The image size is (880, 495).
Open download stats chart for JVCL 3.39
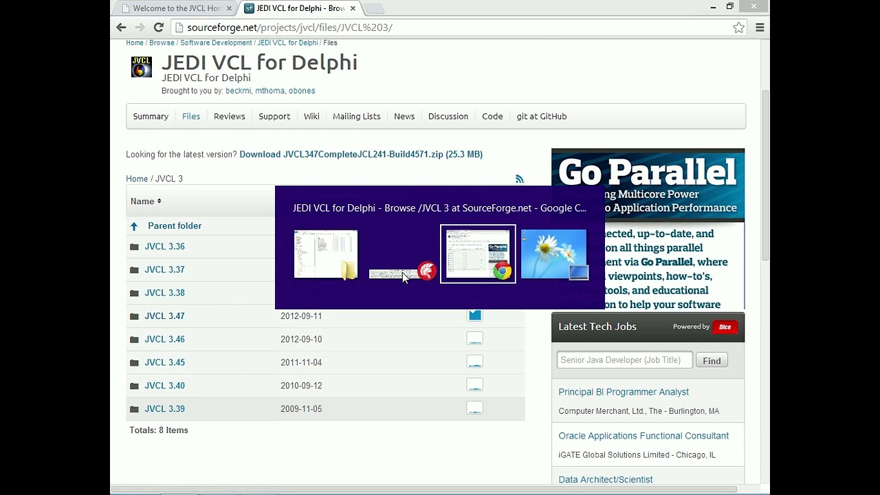point(474,408)
